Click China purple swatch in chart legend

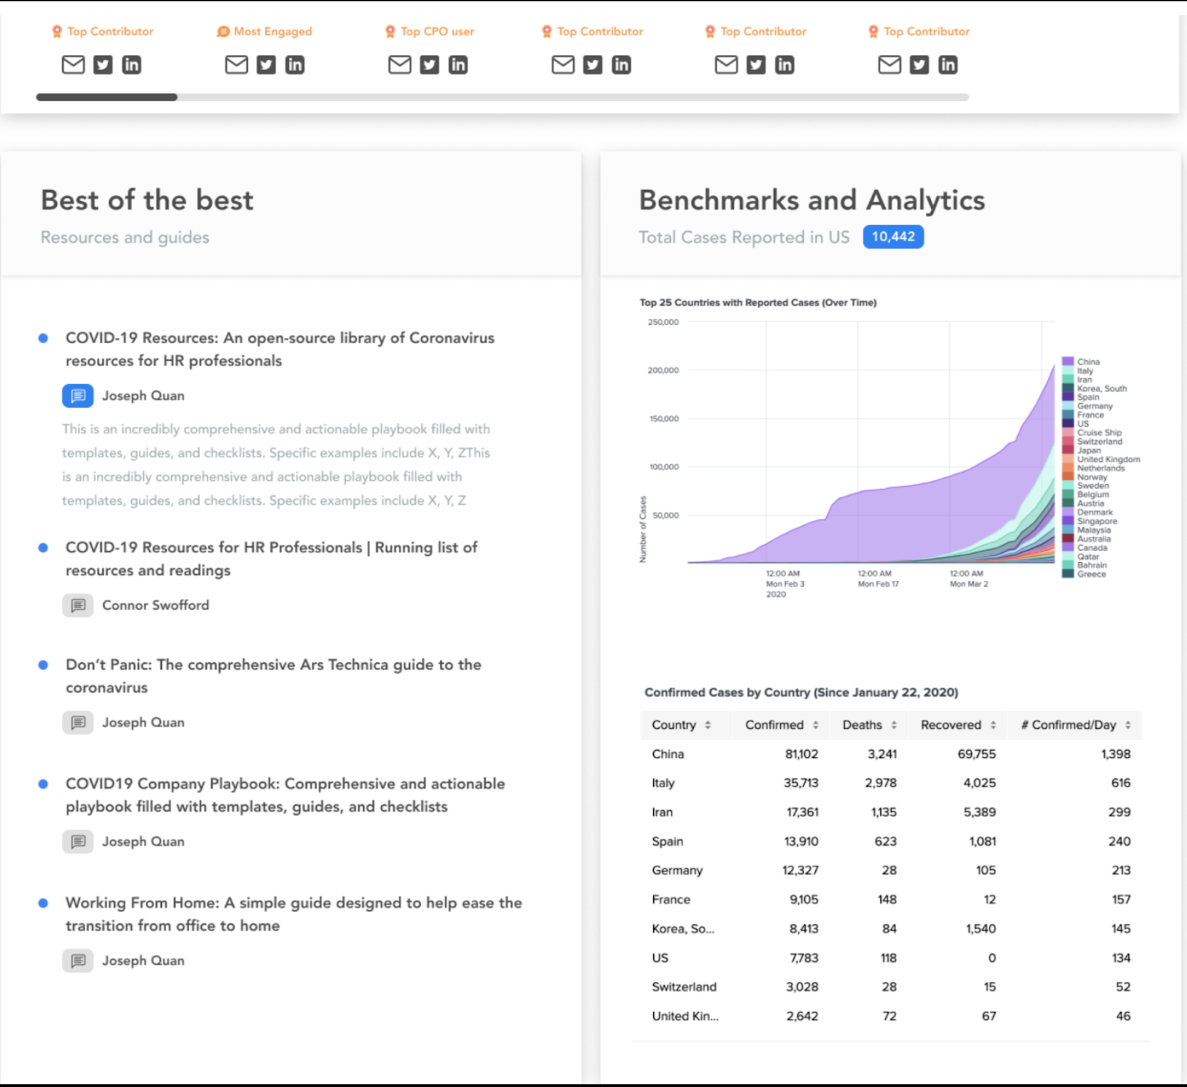(1068, 362)
